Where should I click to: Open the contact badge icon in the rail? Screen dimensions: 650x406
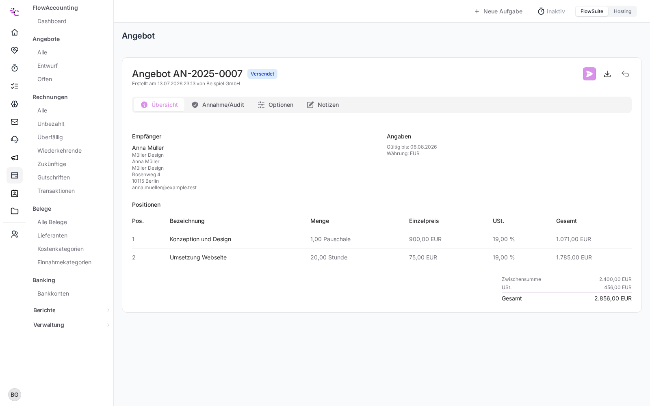click(15, 193)
